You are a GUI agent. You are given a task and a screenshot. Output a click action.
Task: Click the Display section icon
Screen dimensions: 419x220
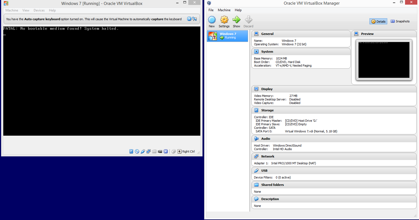pyautogui.click(x=256, y=89)
